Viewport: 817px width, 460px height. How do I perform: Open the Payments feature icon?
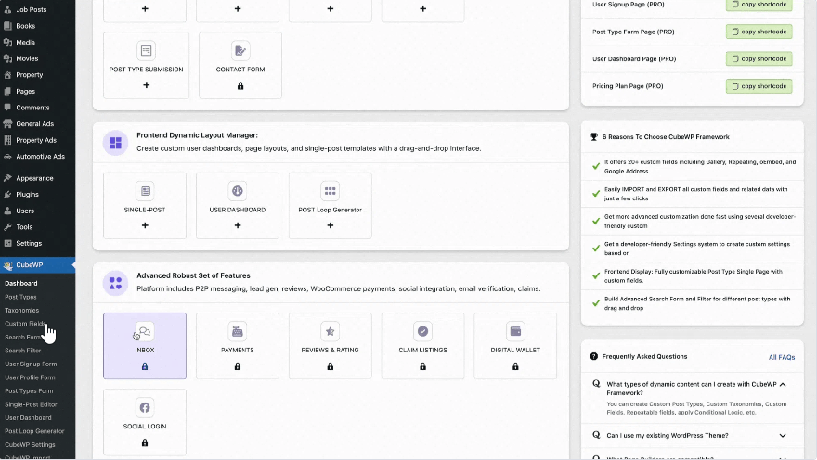(238, 331)
